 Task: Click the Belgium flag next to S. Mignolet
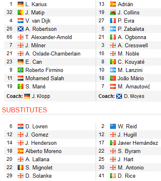pos(21,167)
